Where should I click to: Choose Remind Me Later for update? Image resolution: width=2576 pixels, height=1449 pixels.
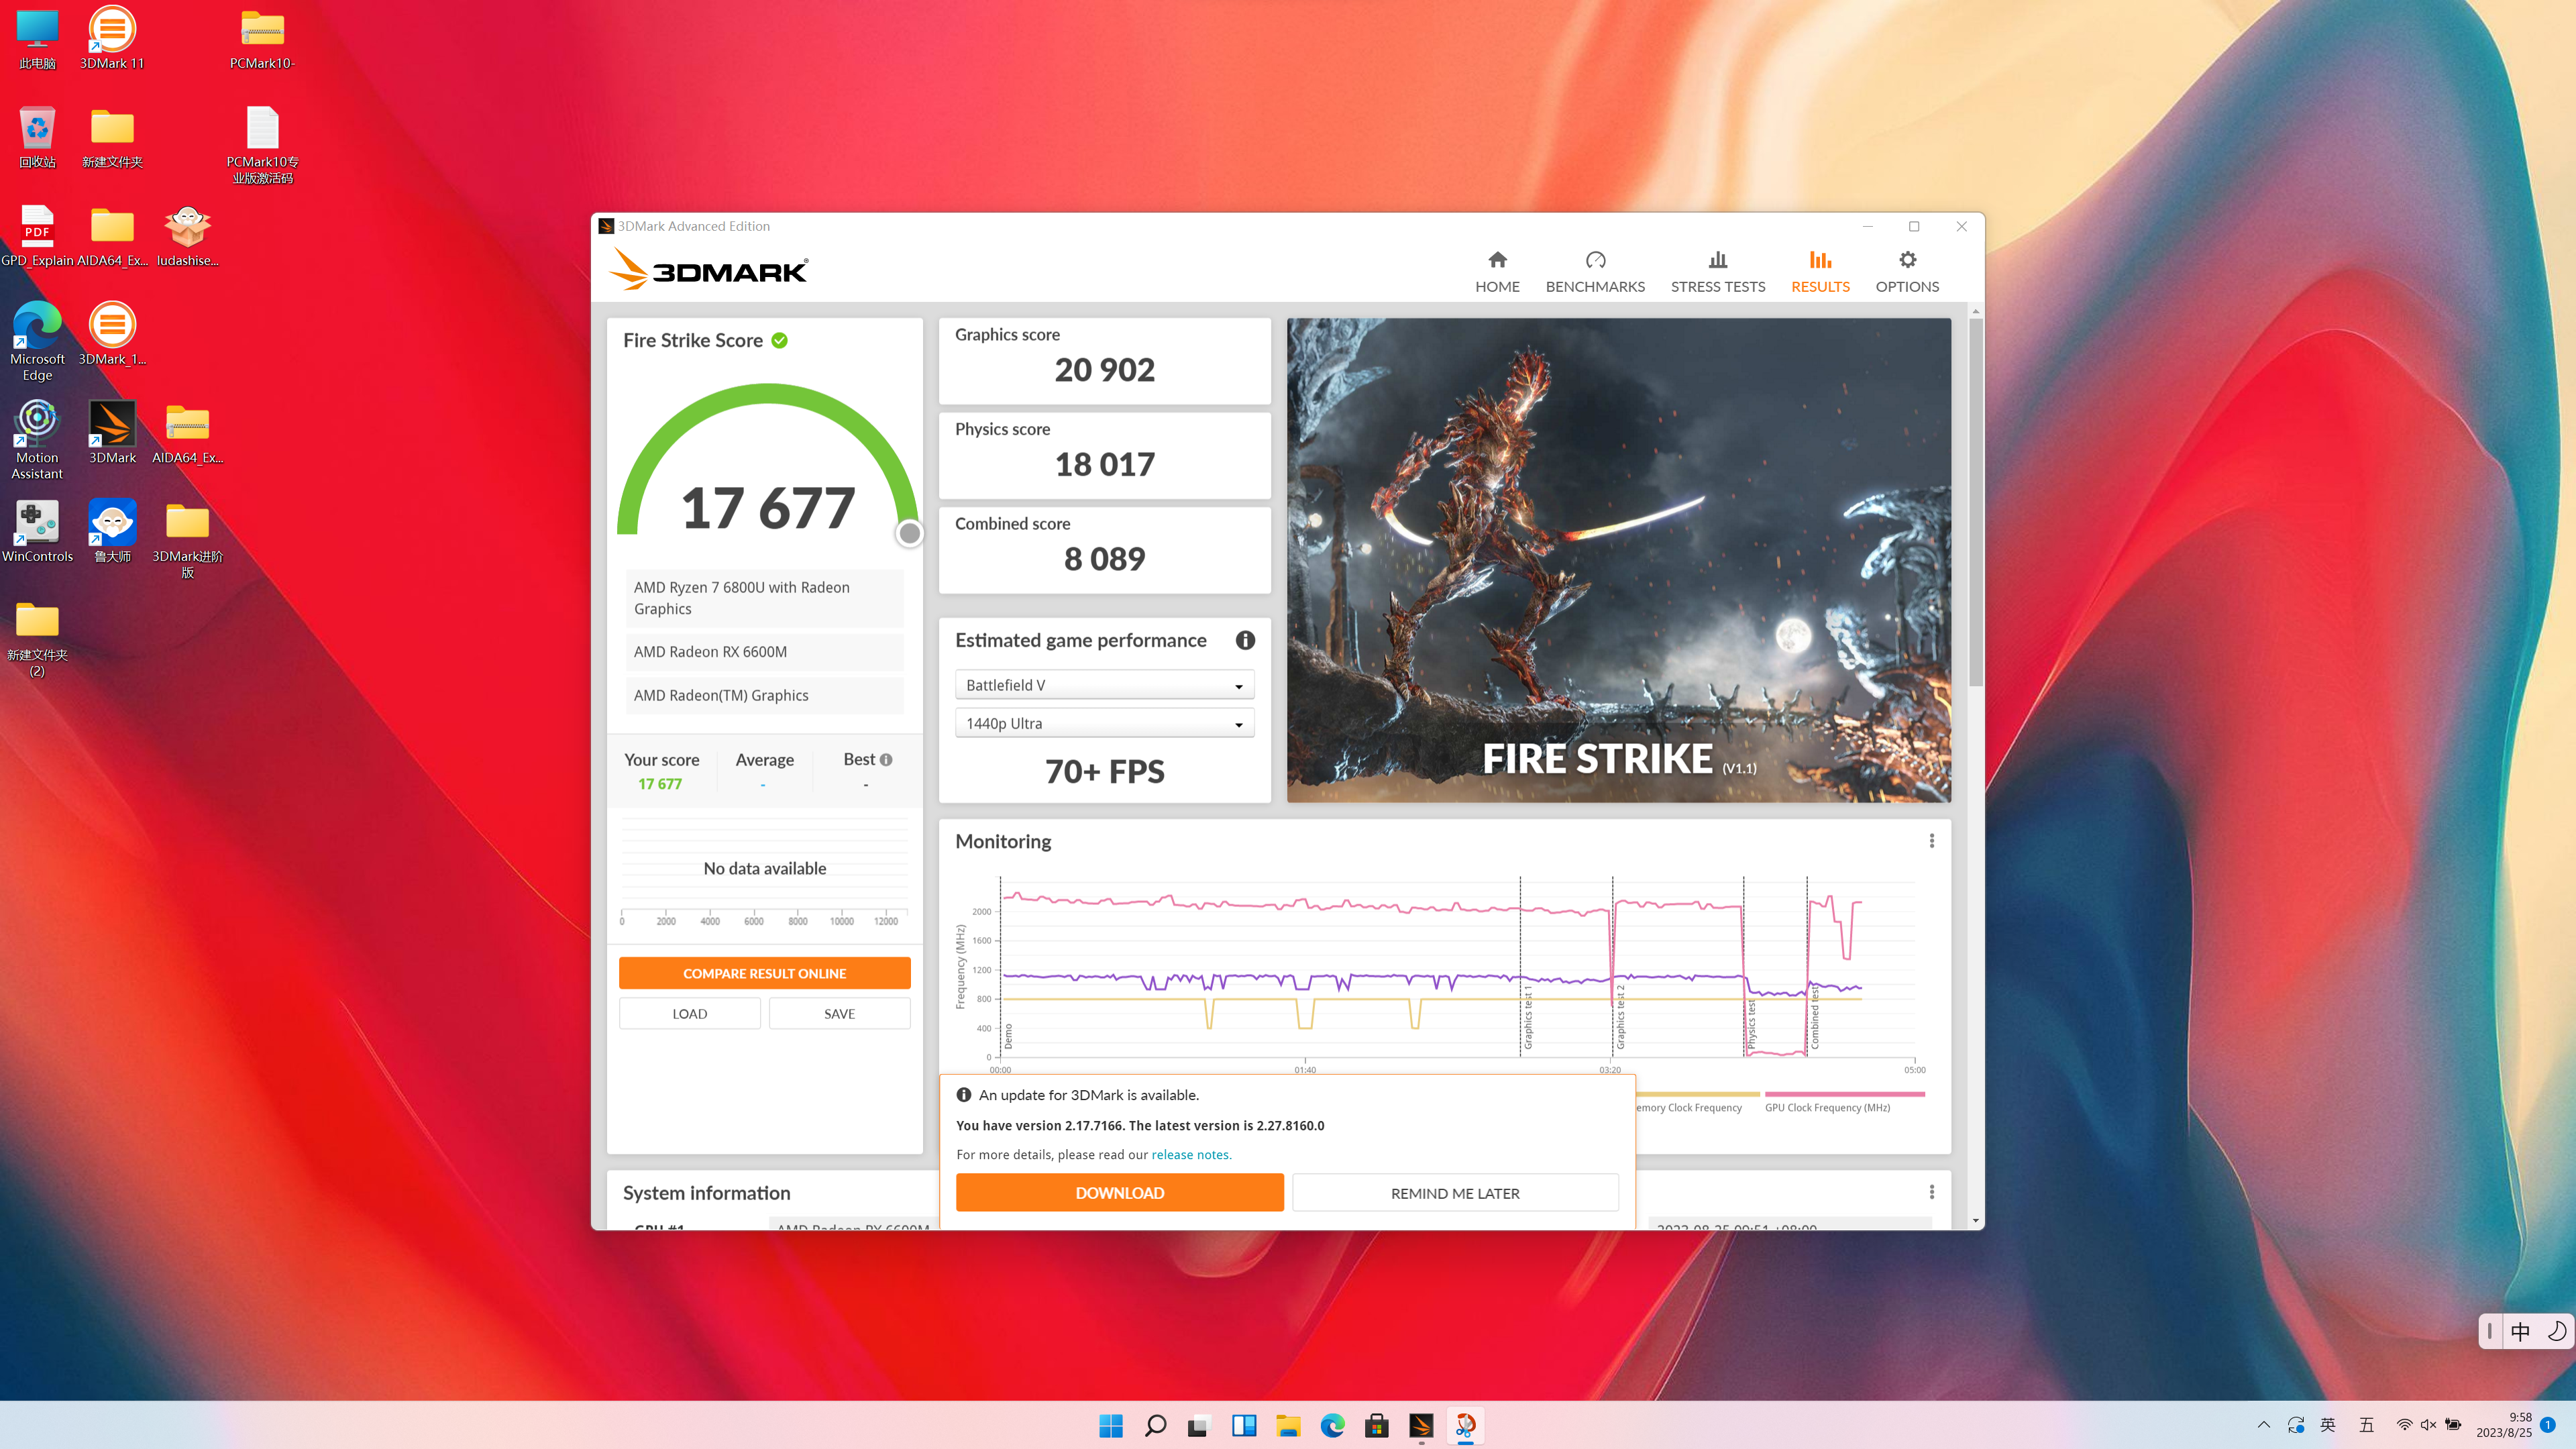1455,1193
